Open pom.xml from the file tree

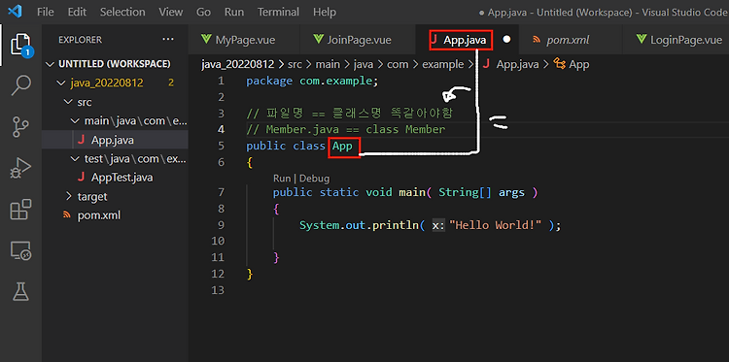tap(115, 215)
